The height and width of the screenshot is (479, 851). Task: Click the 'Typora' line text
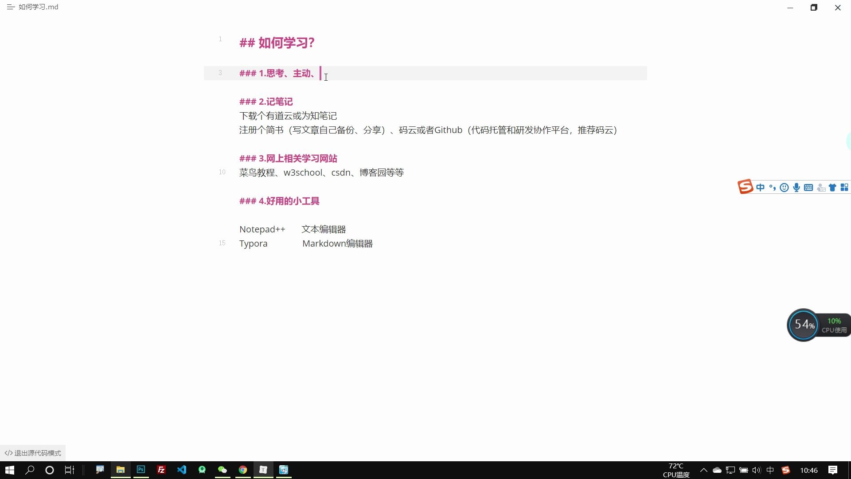(x=253, y=243)
